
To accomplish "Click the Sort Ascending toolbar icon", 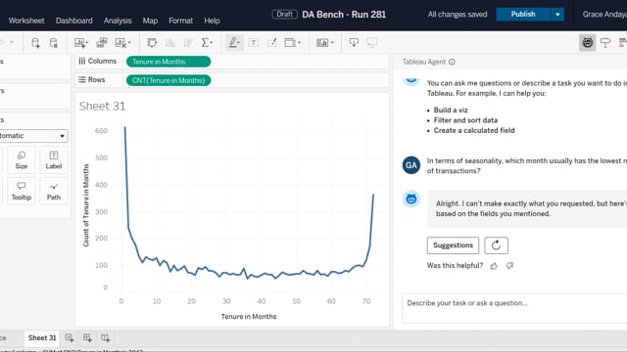I will click(169, 43).
